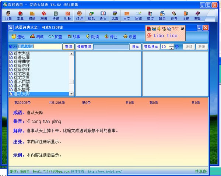Open the 古文 classical texts module

[127, 16]
